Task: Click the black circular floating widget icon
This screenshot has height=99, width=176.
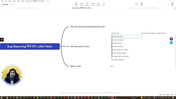Action: click(171, 39)
